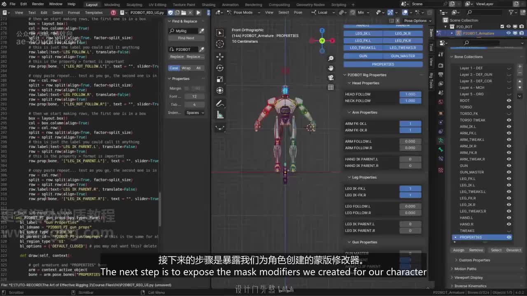
Task: Show the Layer 1 - DEF collection
Action: [x=509, y=68]
